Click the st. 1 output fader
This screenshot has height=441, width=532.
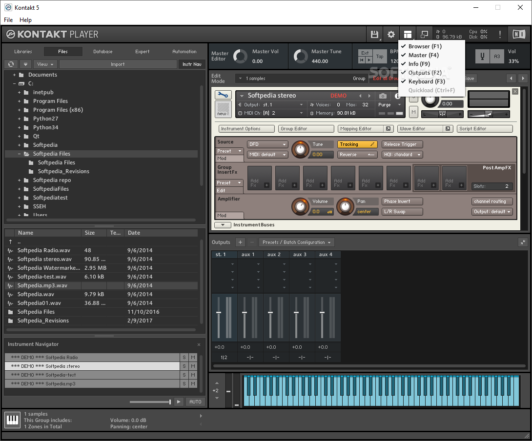coord(219,312)
